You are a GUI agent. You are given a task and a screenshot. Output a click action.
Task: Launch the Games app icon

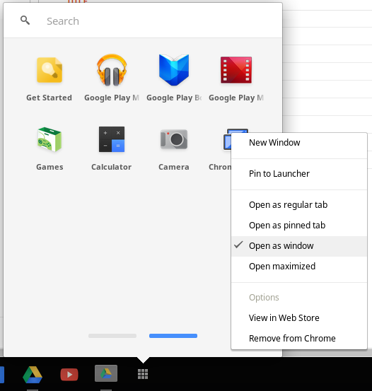(50, 139)
